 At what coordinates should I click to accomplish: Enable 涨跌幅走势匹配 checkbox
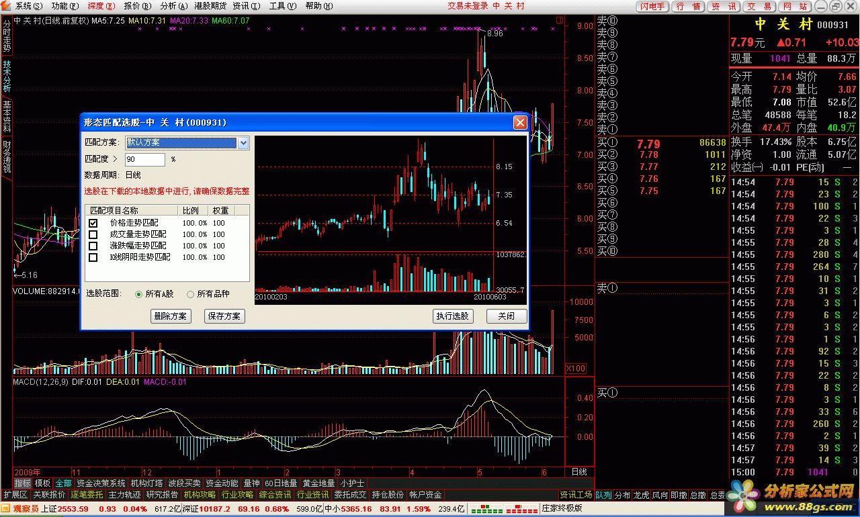point(93,246)
